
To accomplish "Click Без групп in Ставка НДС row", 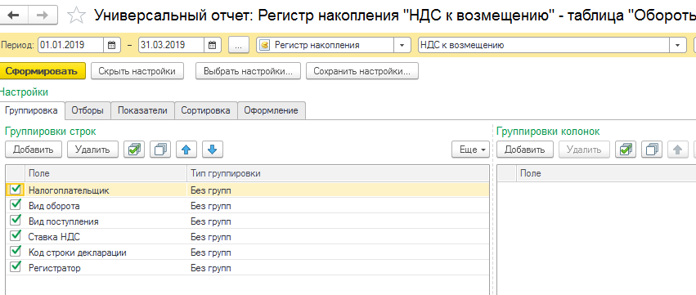I will 211,237.
